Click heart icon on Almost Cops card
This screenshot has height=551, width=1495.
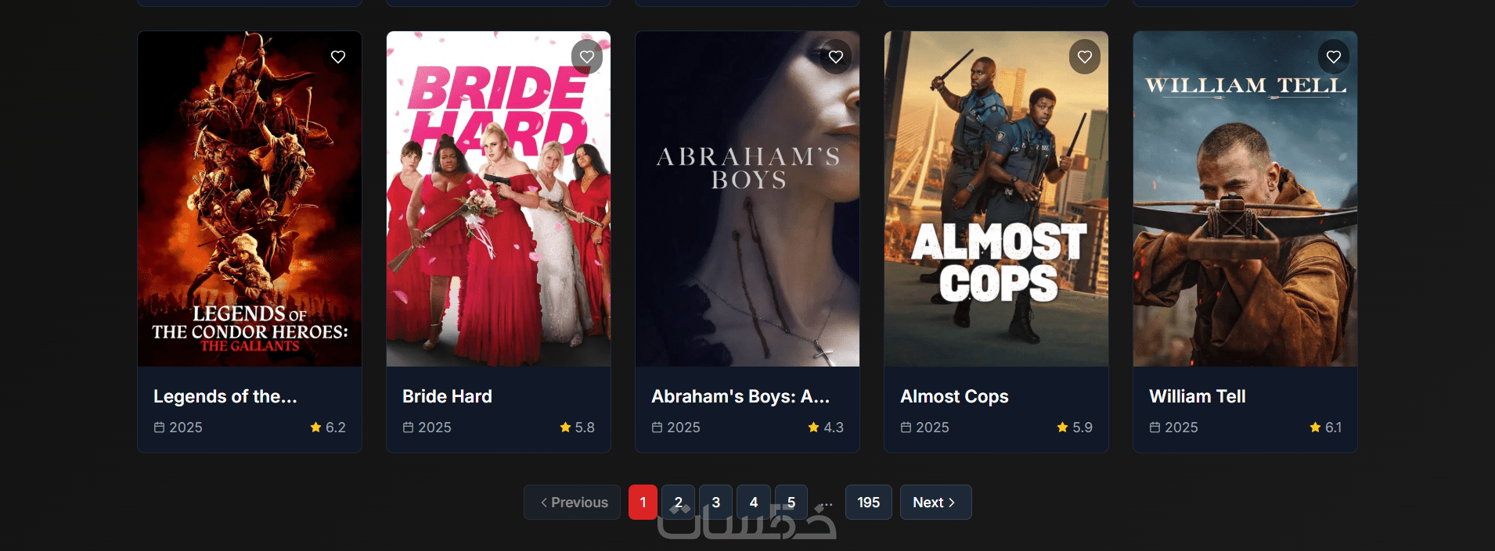tap(1085, 57)
